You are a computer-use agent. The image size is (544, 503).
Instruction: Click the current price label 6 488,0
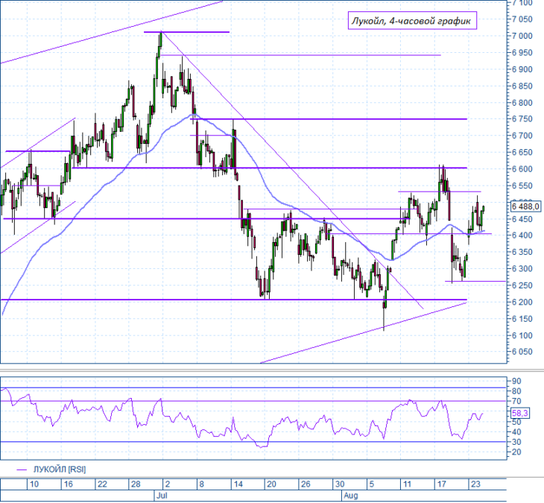click(x=525, y=206)
